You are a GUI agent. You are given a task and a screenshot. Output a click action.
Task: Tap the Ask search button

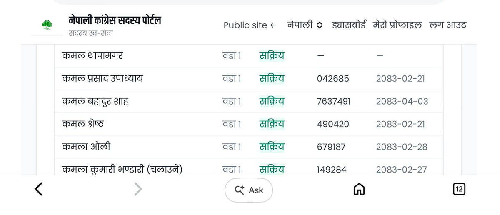[x=249, y=190]
